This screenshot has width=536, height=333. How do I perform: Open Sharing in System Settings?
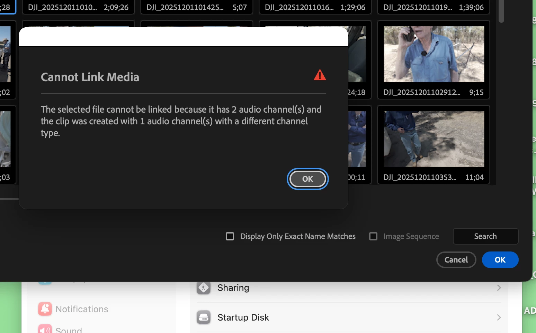tap(349, 288)
